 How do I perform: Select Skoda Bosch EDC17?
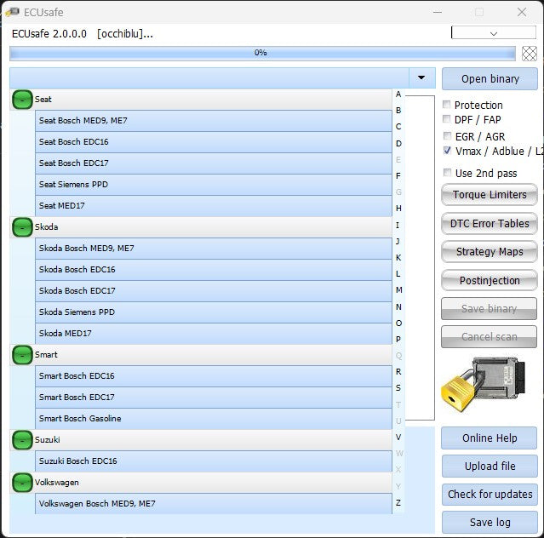click(214, 291)
